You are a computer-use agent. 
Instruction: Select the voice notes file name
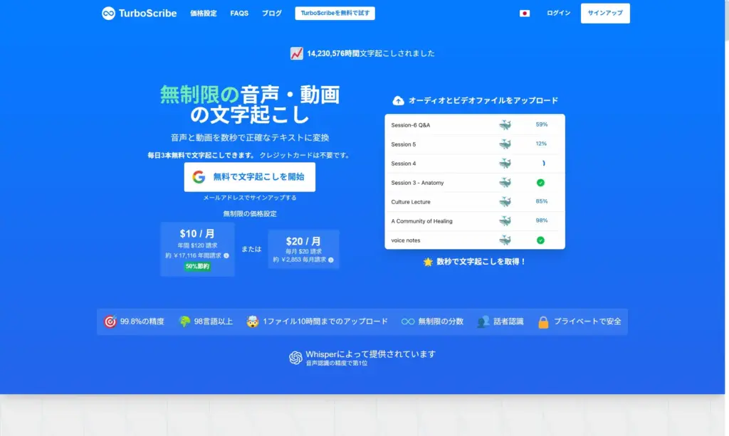(405, 240)
